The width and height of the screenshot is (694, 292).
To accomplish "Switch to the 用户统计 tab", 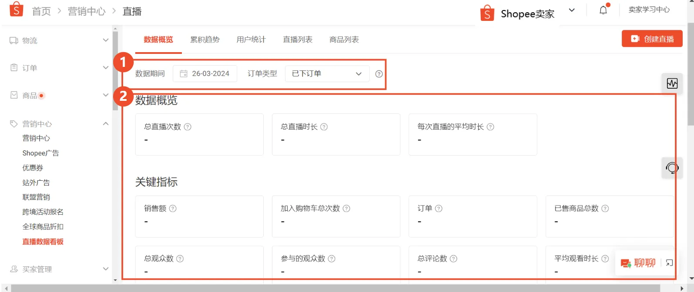I will coord(251,40).
